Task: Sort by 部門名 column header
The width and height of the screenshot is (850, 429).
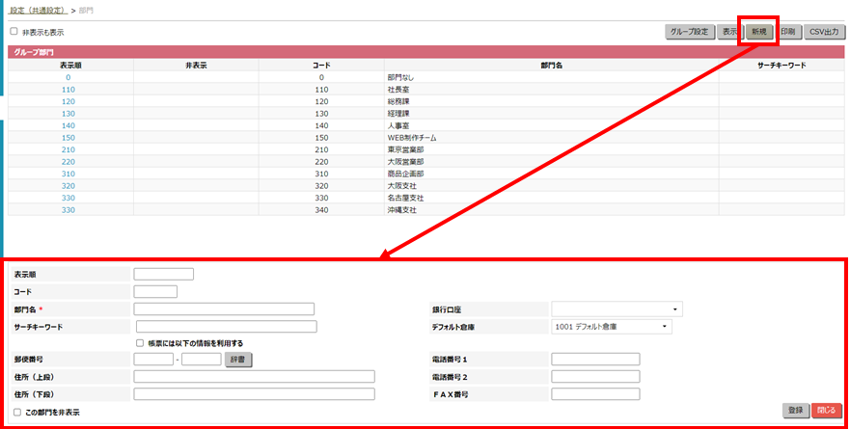Action: point(551,65)
